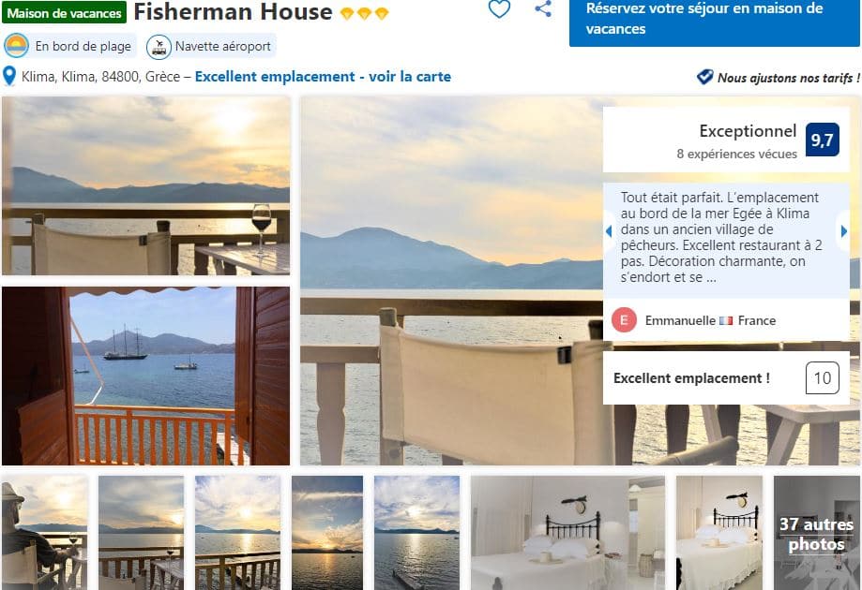The height and width of the screenshot is (590, 862).
Task: Click the share icon
Action: (543, 8)
